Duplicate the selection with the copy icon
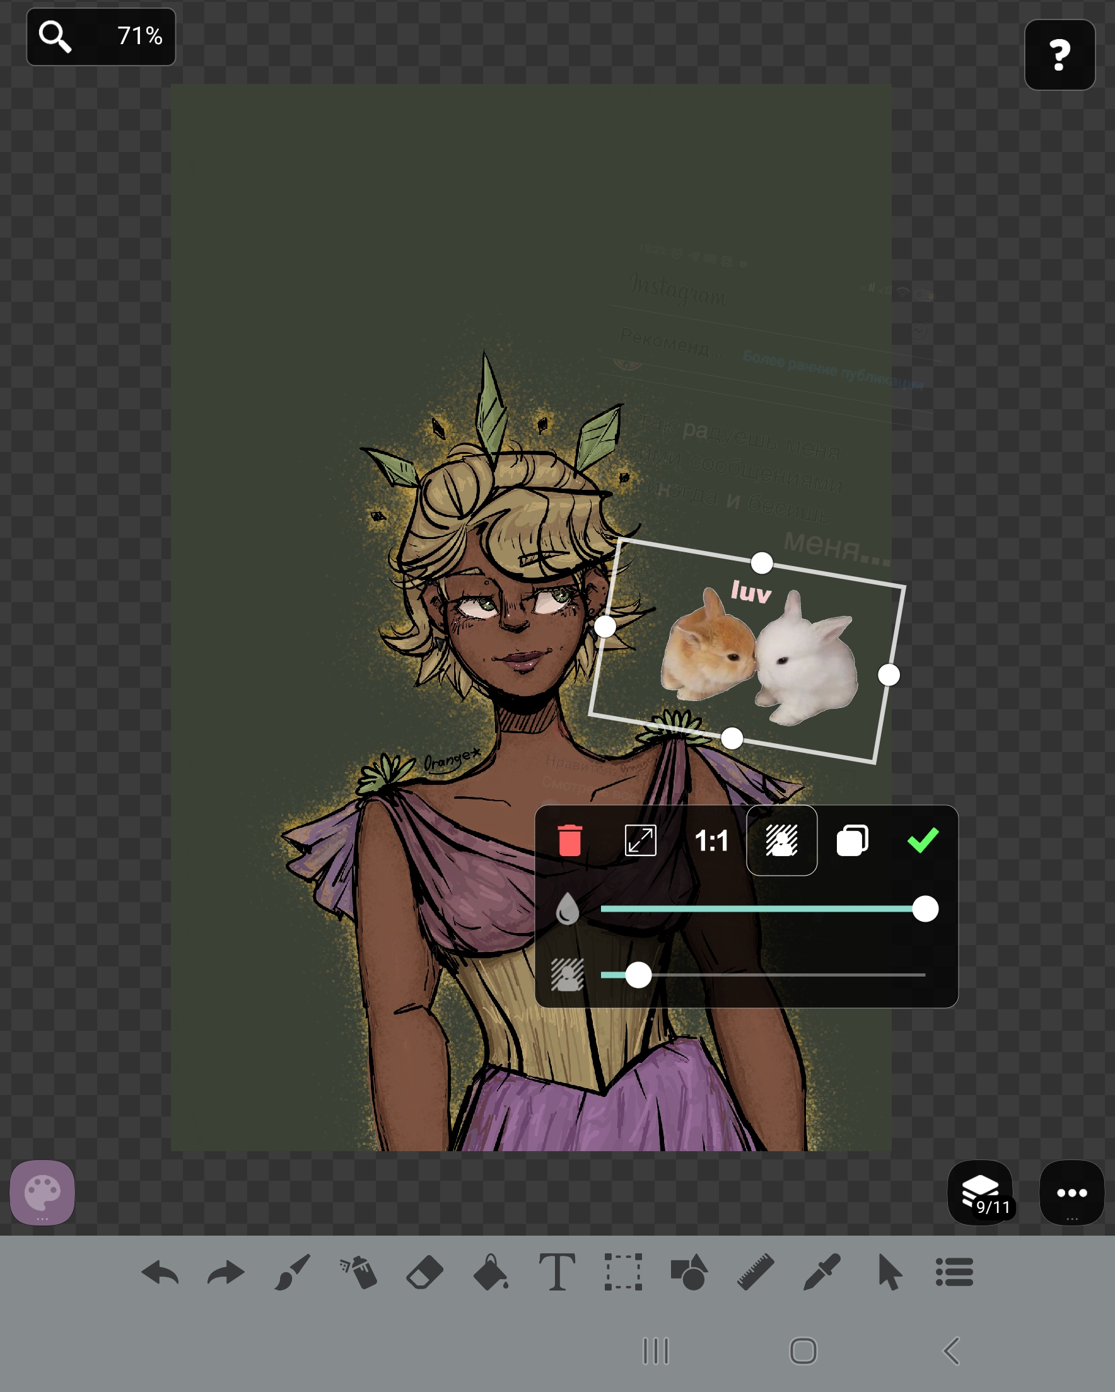 pyautogui.click(x=852, y=840)
